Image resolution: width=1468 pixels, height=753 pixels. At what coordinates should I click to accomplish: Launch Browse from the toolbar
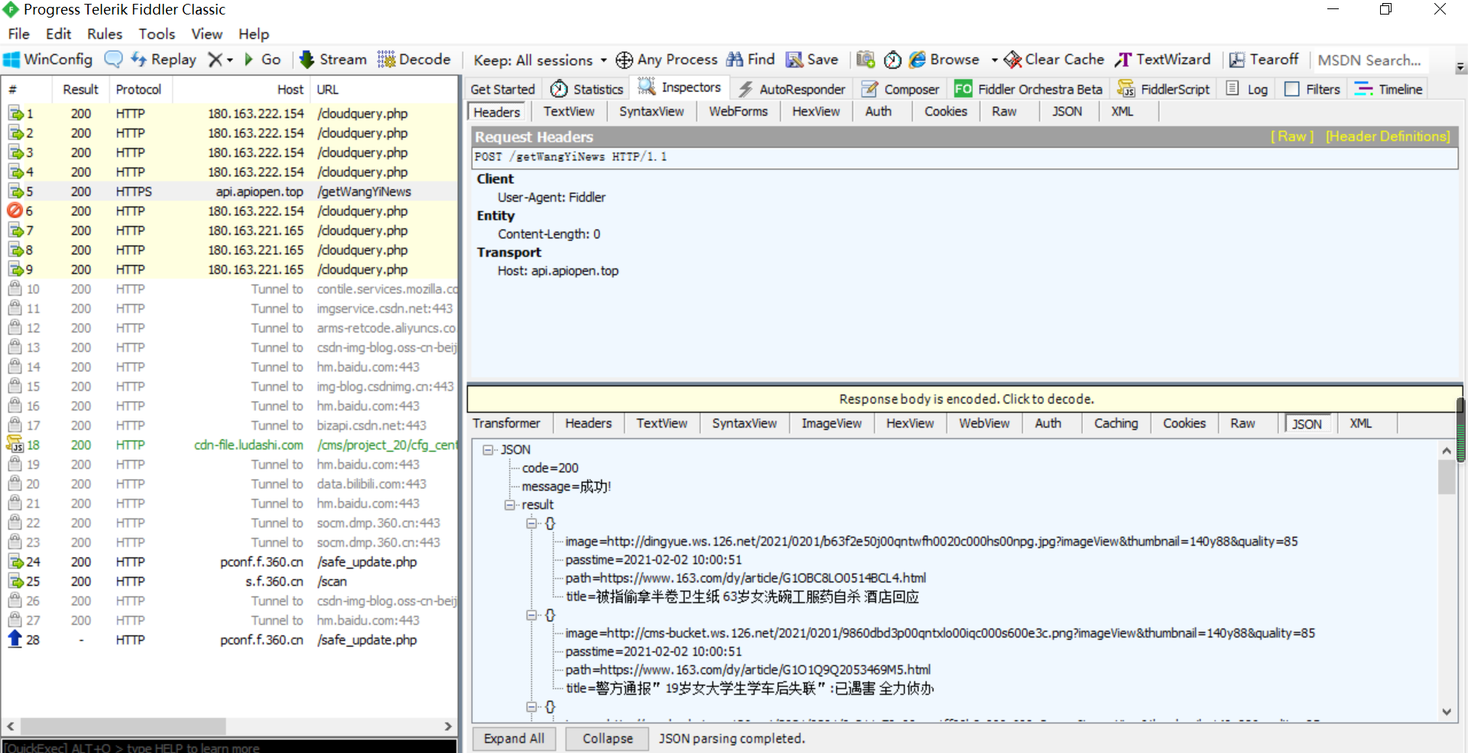point(944,60)
